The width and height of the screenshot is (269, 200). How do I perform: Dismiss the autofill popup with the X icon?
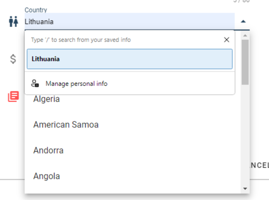[227, 40]
